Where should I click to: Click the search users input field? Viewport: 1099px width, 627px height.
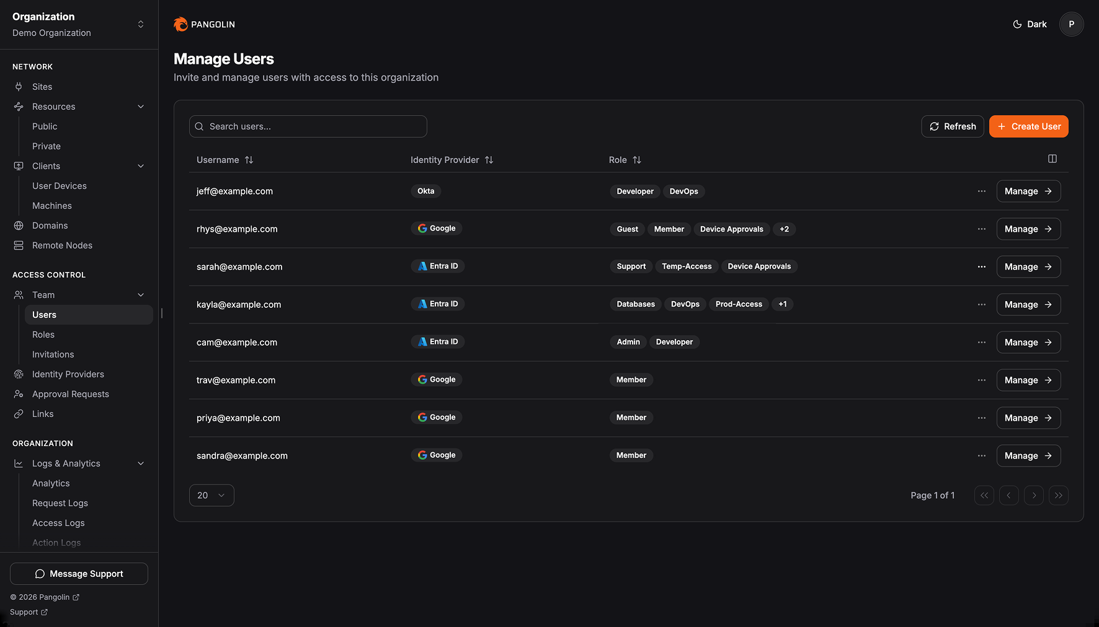point(308,126)
